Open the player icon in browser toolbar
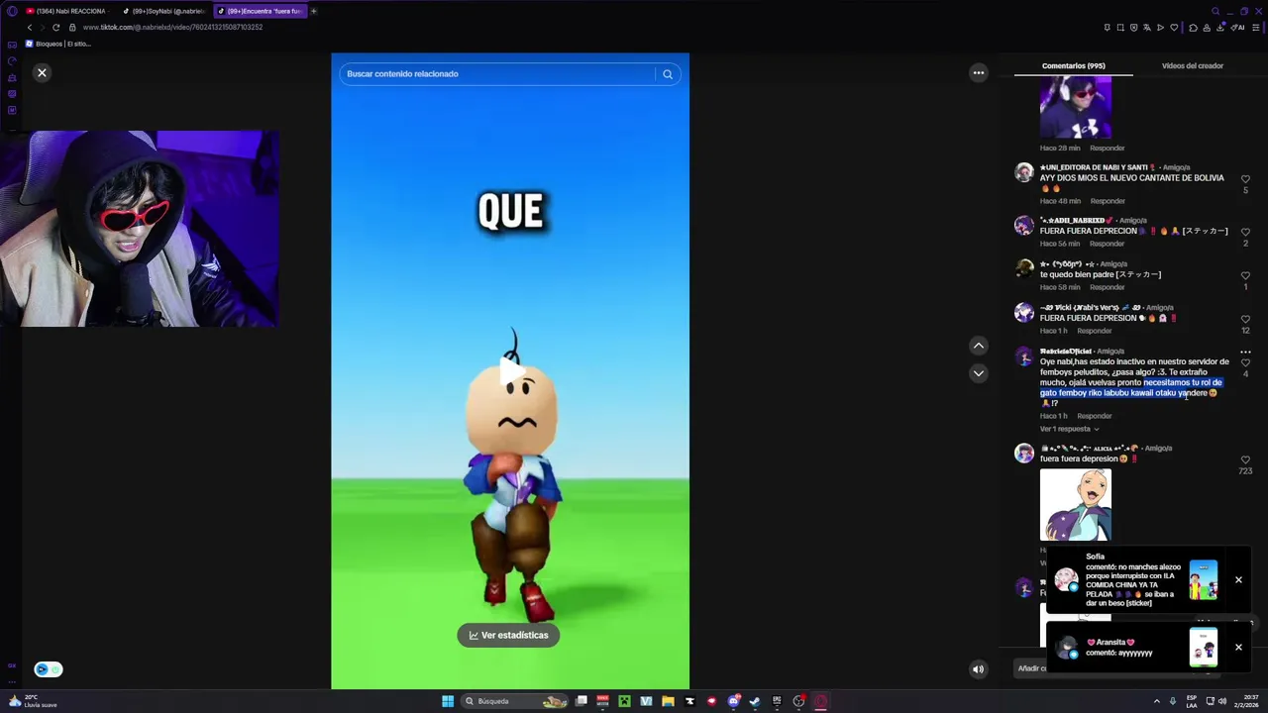The height and width of the screenshot is (713, 1268). (1160, 28)
